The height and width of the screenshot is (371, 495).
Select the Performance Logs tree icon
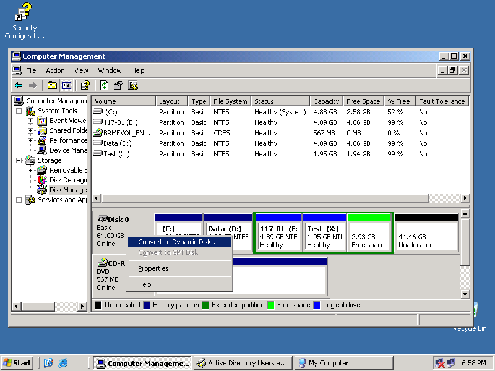42,140
